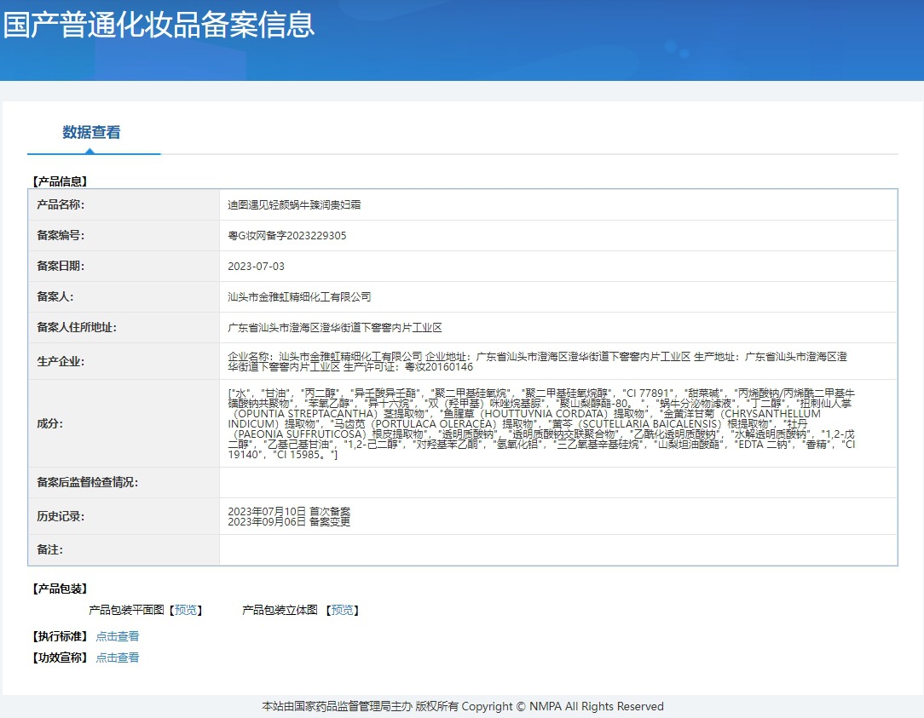Click the 【产品信息】 section heading
Screen dimensions: 924x718
click(x=60, y=181)
